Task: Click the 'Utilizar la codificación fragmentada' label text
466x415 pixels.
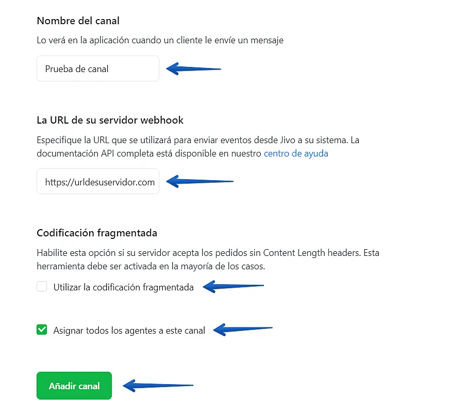Action: coord(123,287)
